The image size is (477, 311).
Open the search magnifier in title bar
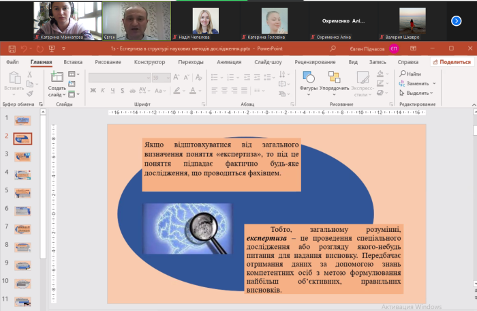click(x=333, y=49)
